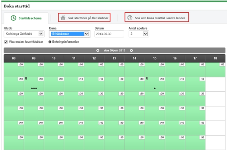
Task: Go to previous day with left arrow
Action: tap(98, 51)
